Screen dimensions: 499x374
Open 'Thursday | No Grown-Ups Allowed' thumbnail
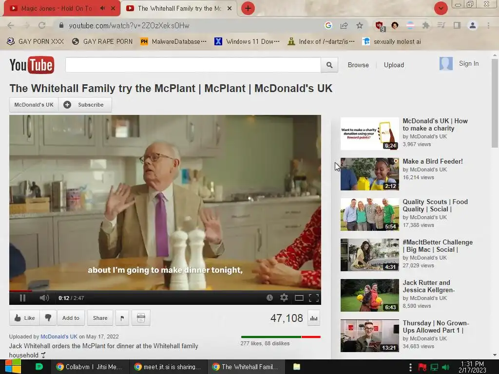pos(369,336)
